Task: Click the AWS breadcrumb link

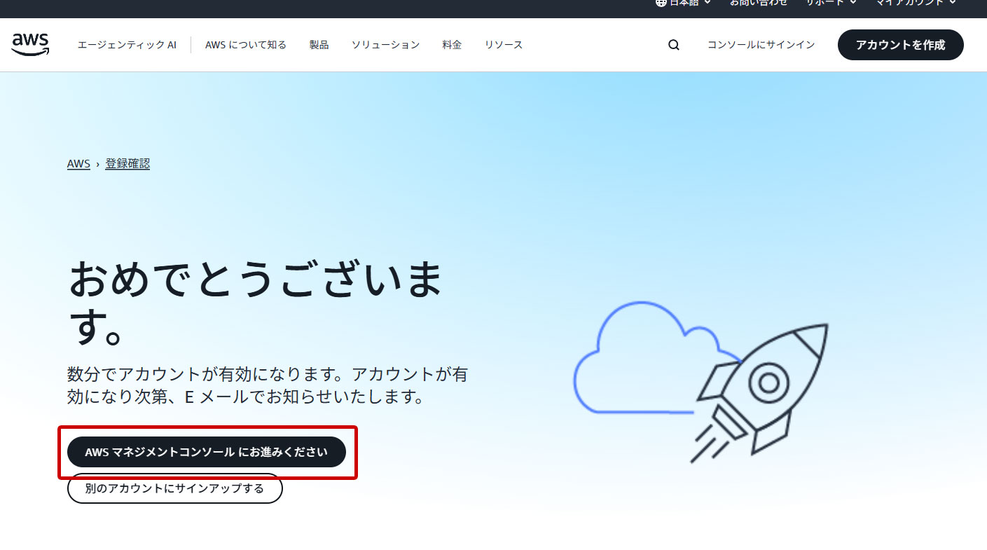Action: (x=78, y=163)
